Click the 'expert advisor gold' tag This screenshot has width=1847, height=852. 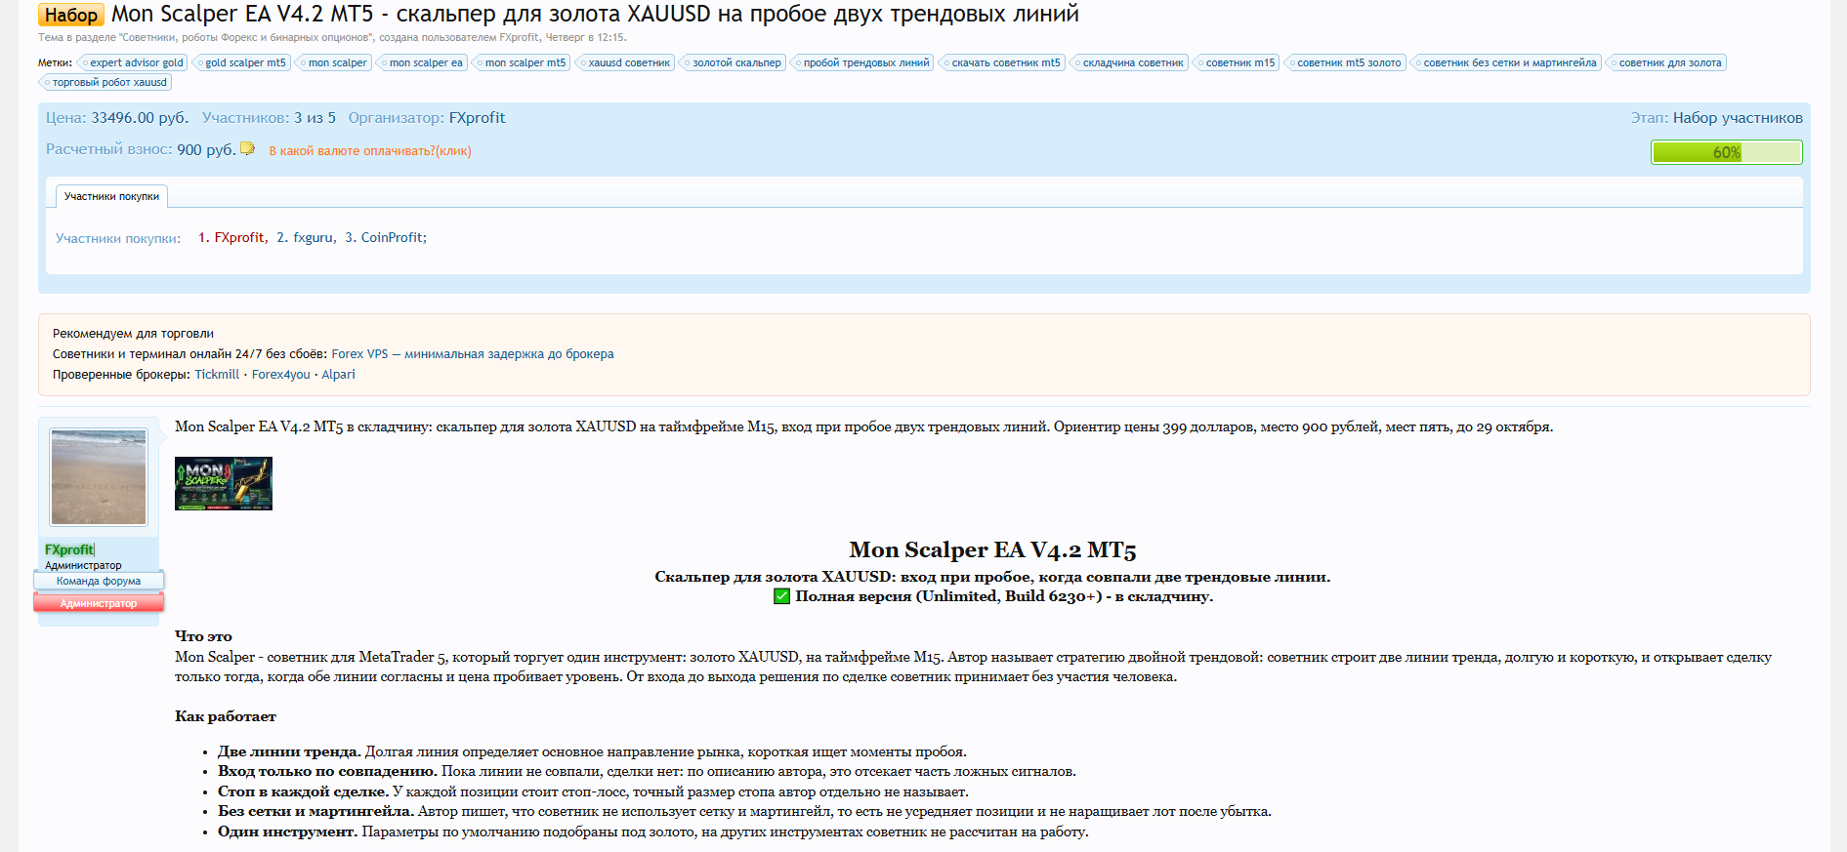pyautogui.click(x=132, y=62)
